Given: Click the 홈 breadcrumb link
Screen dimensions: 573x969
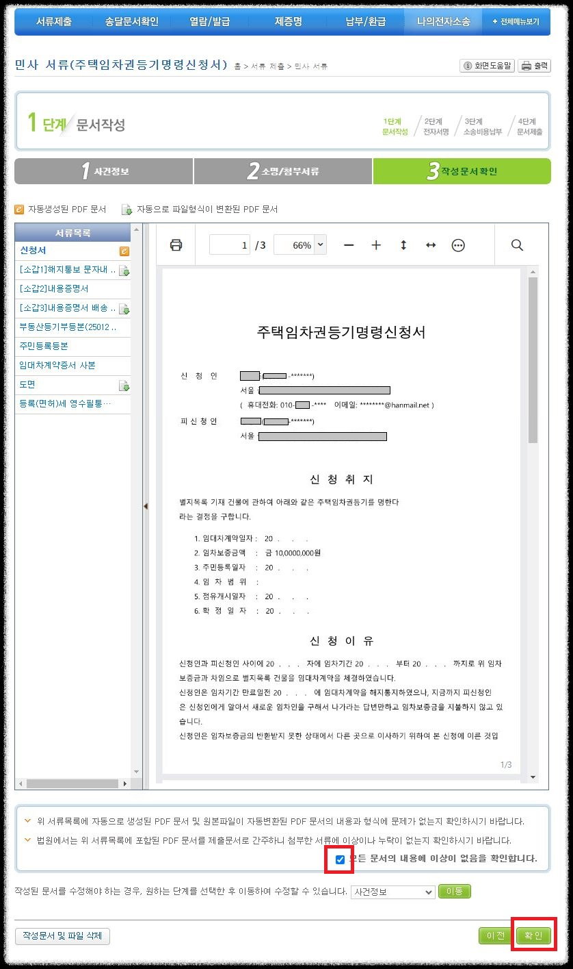Looking at the screenshot, I should [x=237, y=66].
